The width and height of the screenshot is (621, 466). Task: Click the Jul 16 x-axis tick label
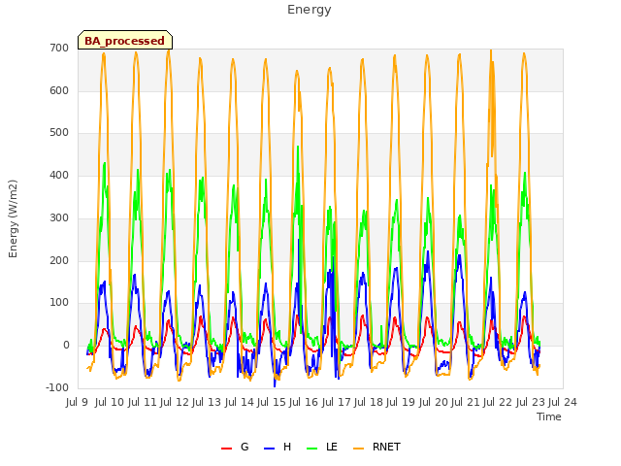point(304,402)
